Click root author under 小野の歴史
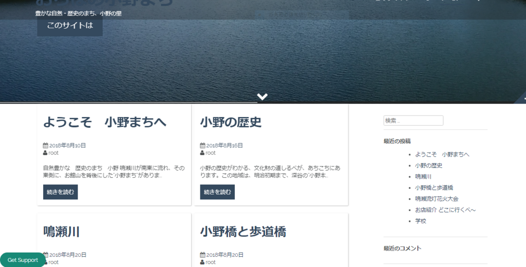Viewport: 526px width, 267px height. (210, 153)
